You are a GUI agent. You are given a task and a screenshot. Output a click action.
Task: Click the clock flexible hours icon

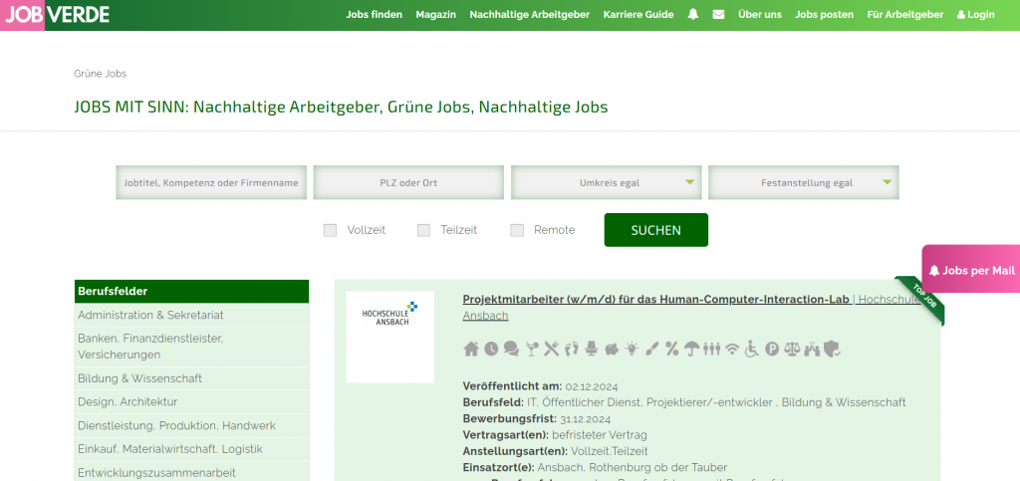(x=491, y=349)
